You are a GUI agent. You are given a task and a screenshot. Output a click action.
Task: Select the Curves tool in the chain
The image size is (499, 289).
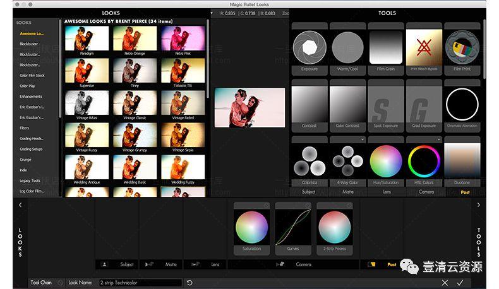pyautogui.click(x=293, y=228)
